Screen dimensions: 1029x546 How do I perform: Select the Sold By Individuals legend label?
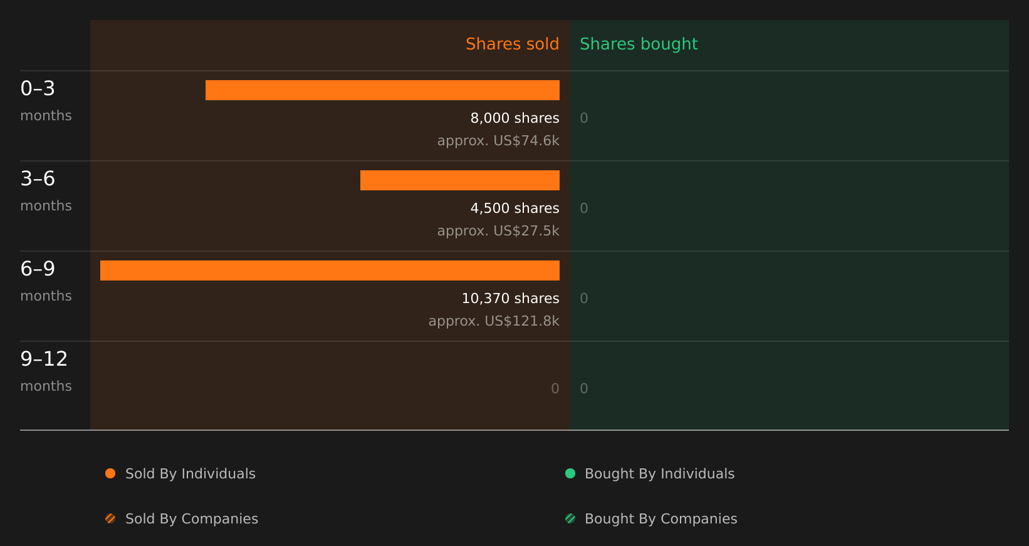coord(191,474)
